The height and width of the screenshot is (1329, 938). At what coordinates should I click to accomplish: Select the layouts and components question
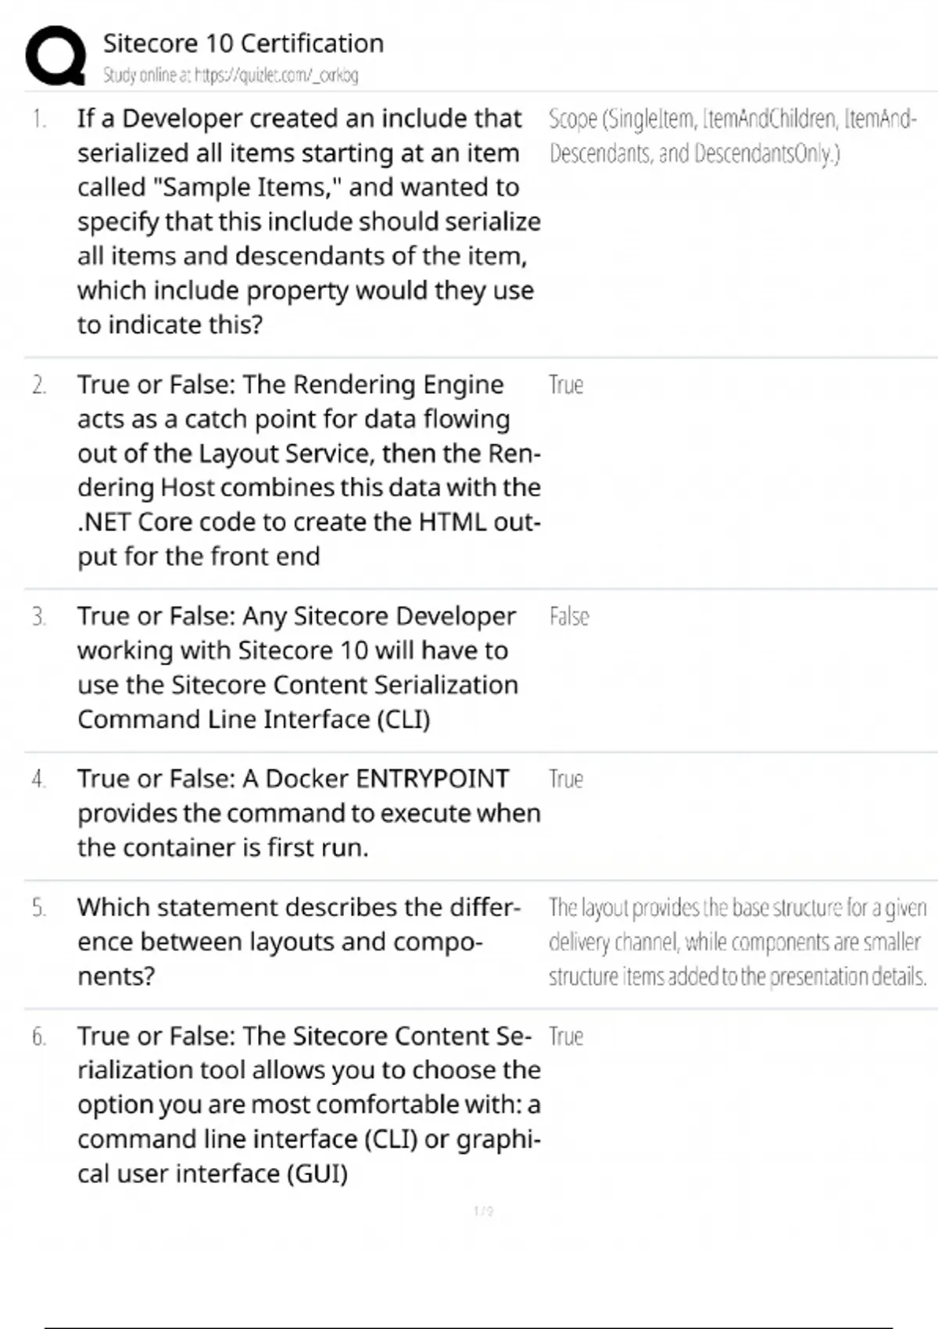pyautogui.click(x=297, y=941)
